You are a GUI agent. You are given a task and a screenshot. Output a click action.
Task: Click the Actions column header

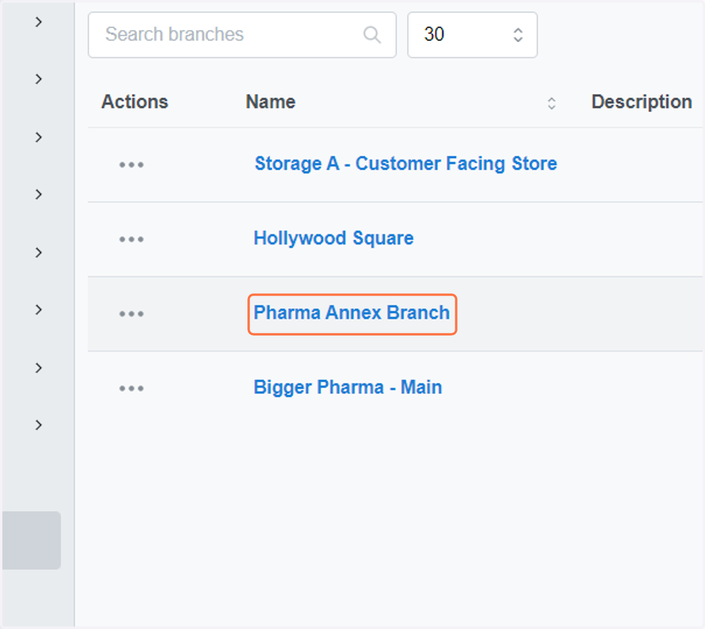(135, 102)
